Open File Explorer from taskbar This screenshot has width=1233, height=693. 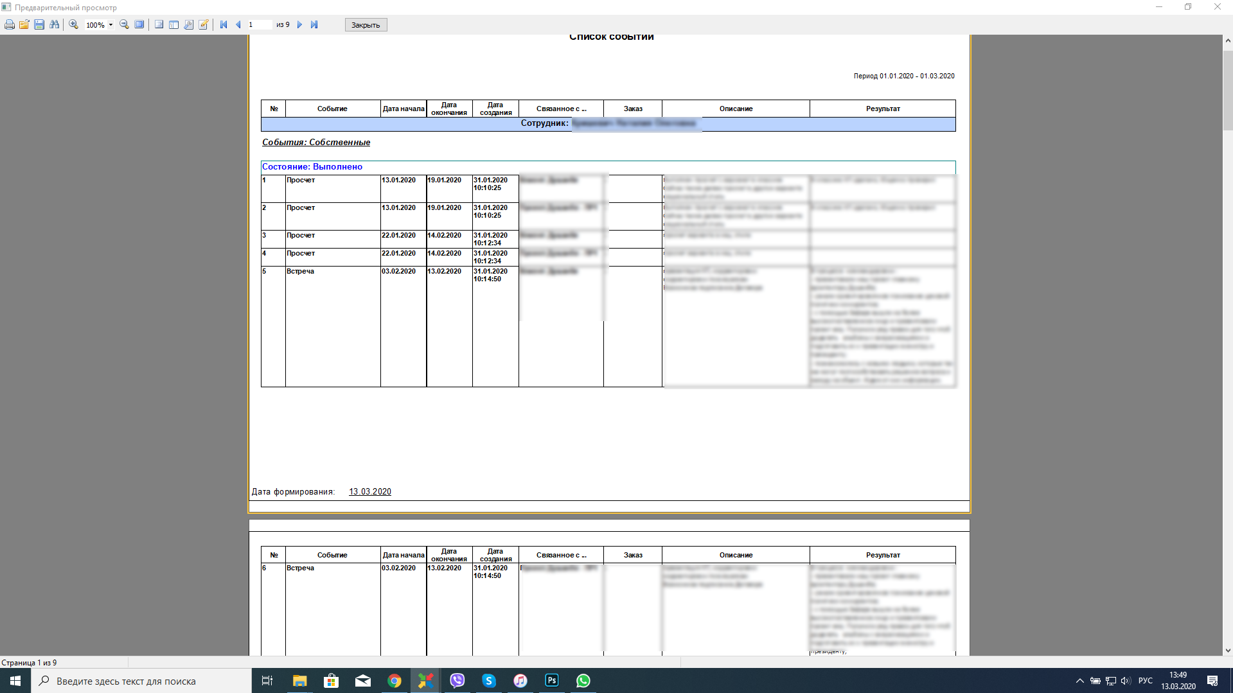tap(300, 681)
